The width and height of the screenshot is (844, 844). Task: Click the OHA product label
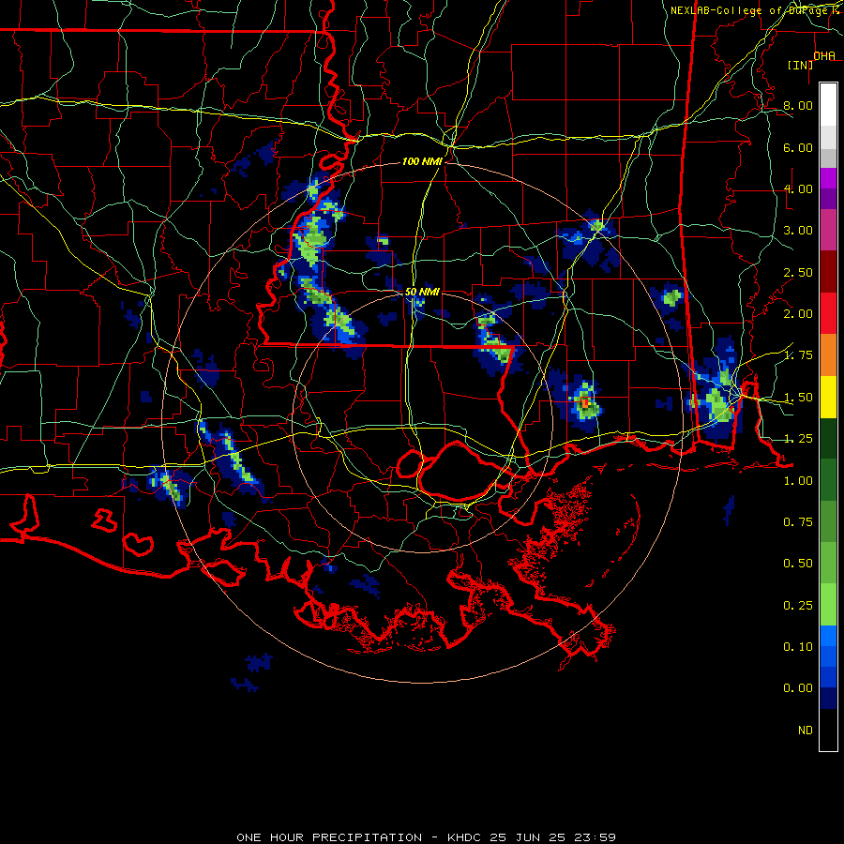point(824,56)
